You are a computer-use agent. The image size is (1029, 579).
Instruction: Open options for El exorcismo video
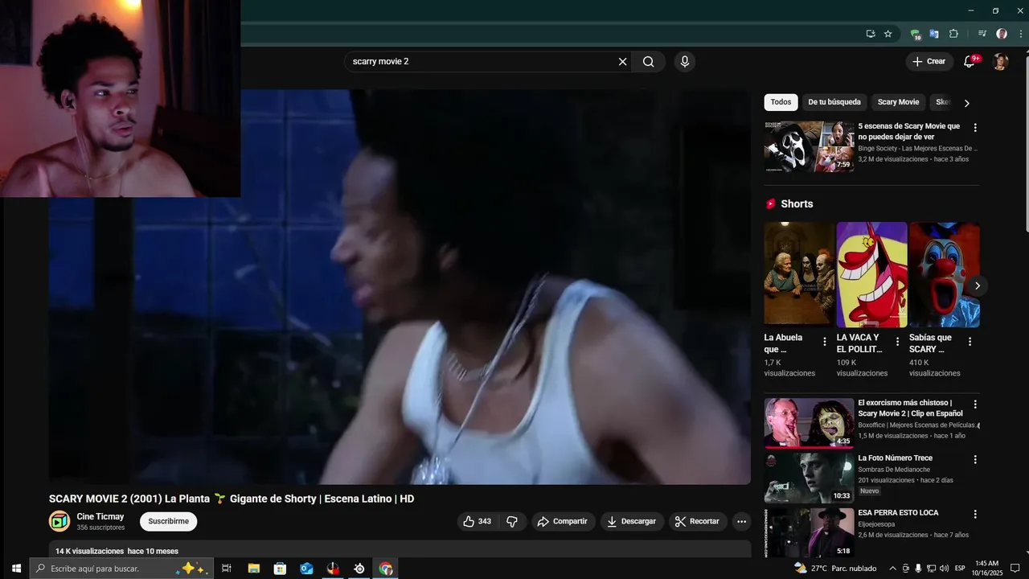(x=975, y=404)
